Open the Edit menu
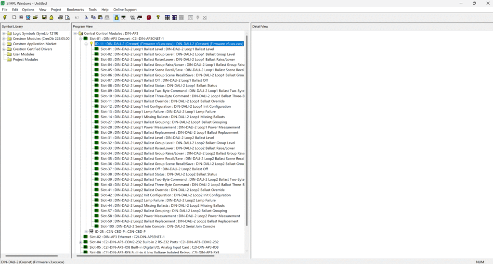Image resolution: width=493 pixels, height=264 pixels. (x=15, y=10)
